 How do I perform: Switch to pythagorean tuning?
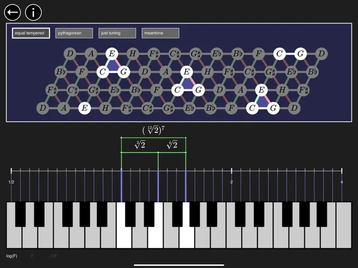tap(74, 33)
